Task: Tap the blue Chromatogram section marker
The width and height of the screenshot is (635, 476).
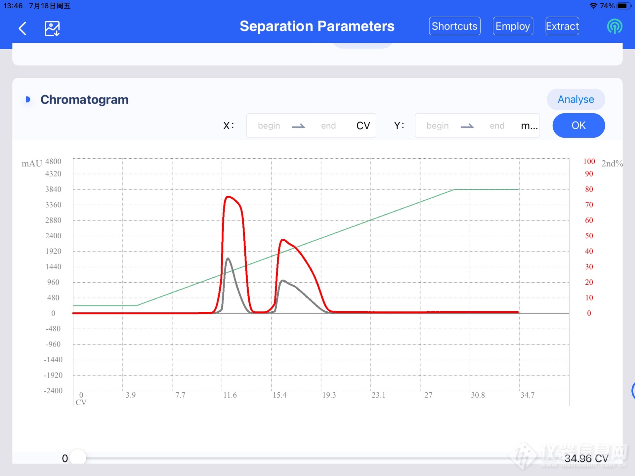Action: click(28, 99)
